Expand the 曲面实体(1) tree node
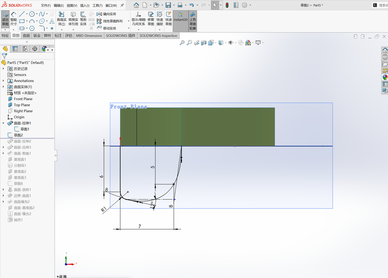 coord(3,87)
